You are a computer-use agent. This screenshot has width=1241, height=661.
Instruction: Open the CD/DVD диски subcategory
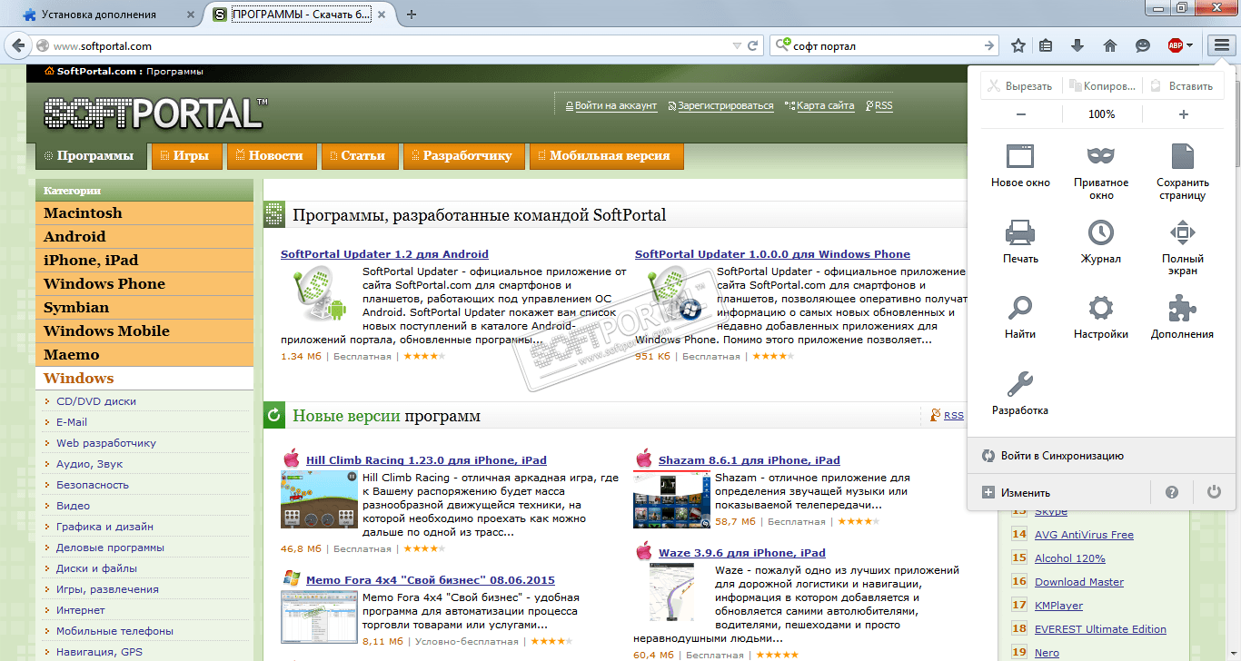click(96, 401)
